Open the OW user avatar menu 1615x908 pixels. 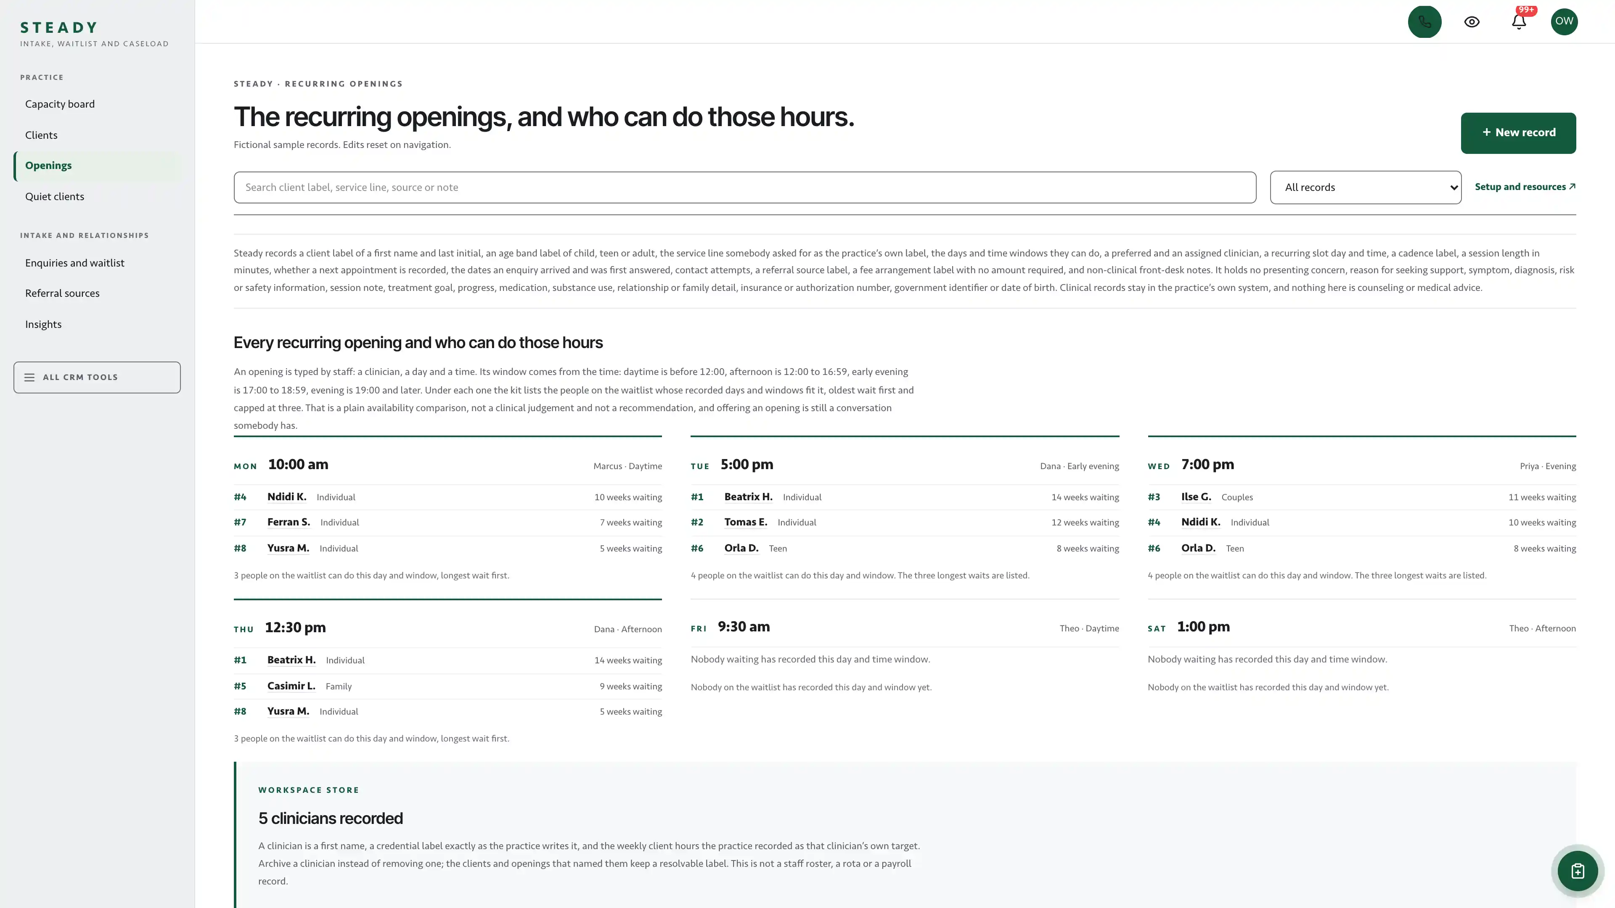[x=1564, y=22]
